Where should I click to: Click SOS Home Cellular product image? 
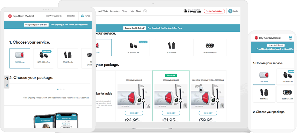coord(171,96)
